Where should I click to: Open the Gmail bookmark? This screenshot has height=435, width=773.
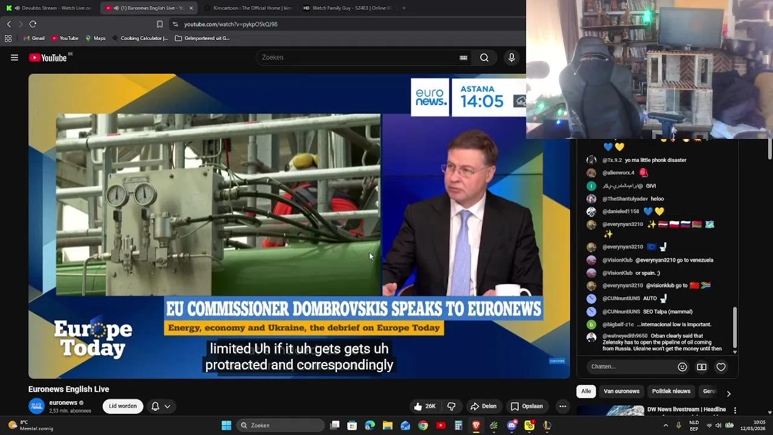[34, 38]
